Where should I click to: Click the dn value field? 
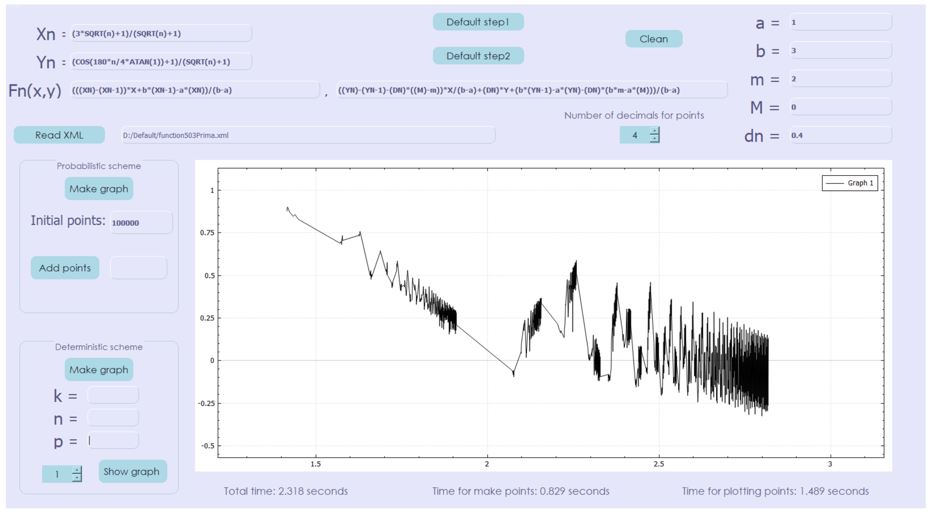(840, 135)
